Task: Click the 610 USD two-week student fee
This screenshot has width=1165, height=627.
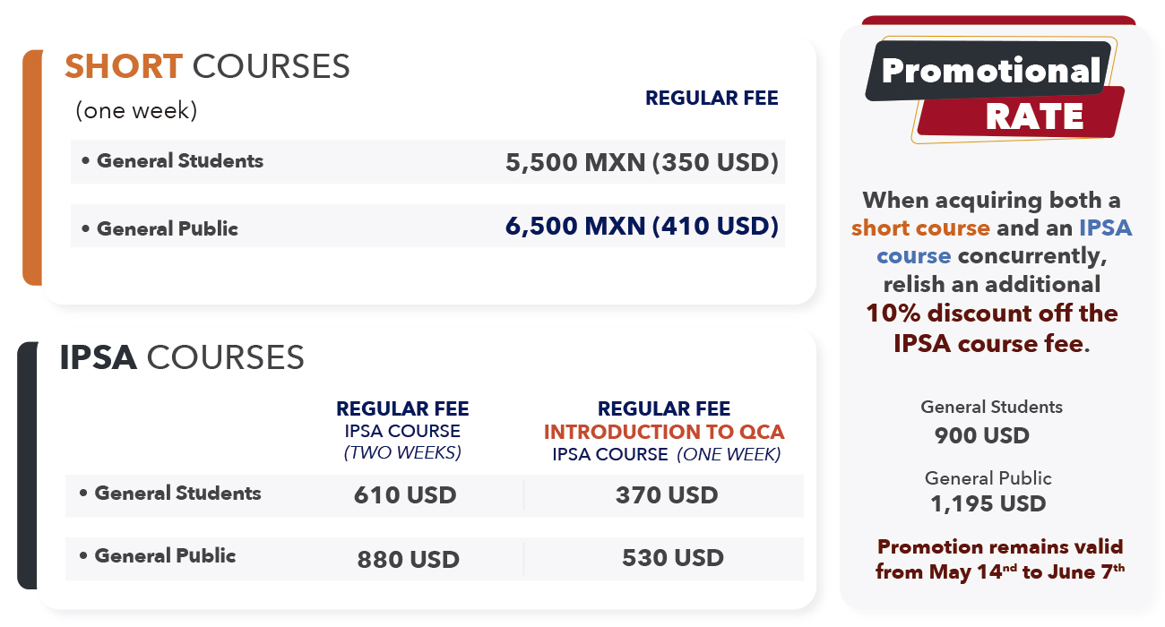Action: click(405, 494)
